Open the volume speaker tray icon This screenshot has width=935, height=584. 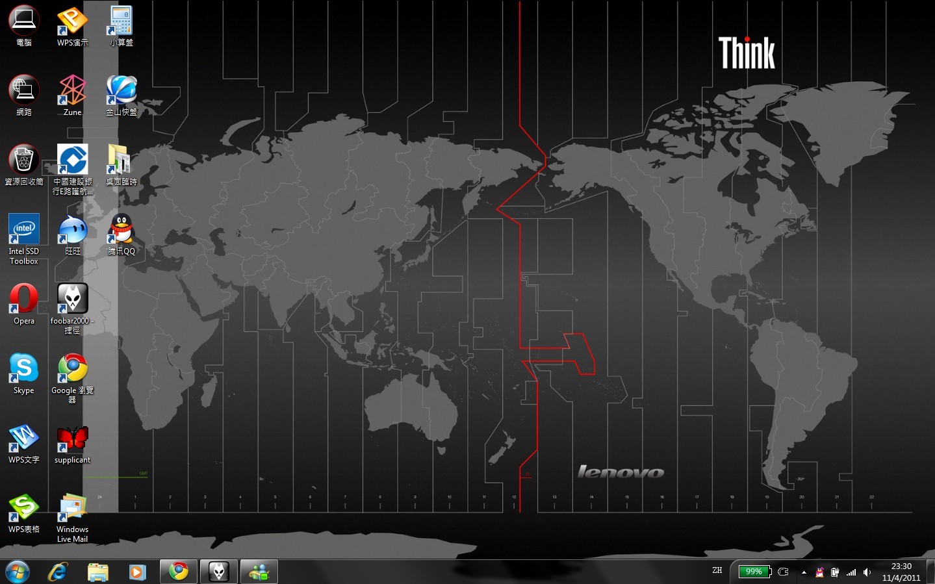(x=867, y=572)
